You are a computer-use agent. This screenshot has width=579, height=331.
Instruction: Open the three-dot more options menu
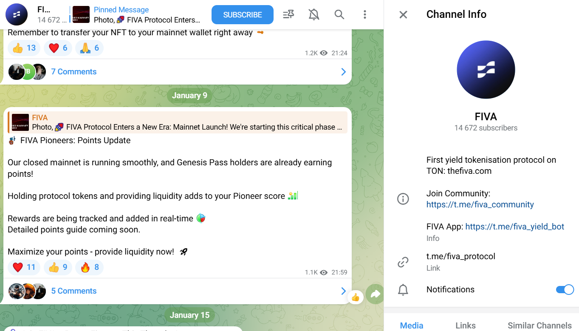pos(365,15)
